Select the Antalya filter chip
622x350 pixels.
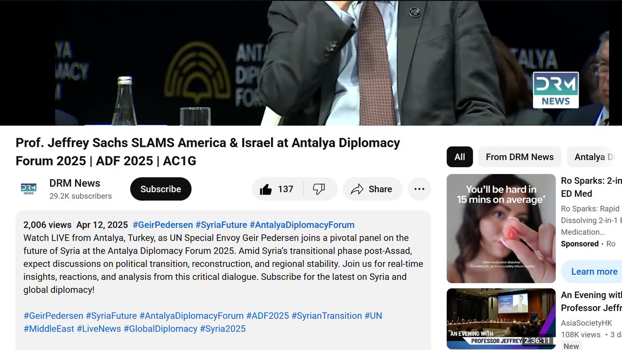(594, 157)
